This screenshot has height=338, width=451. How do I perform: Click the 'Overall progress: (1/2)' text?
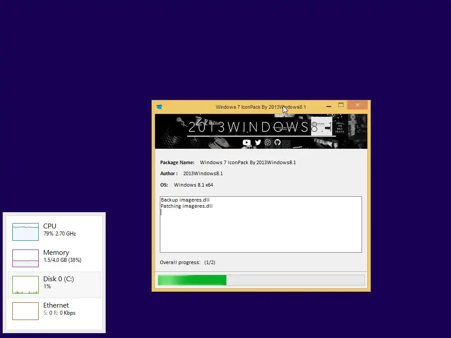tap(188, 262)
